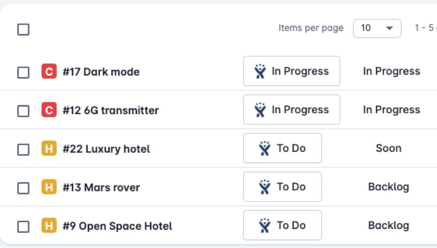
Task: Click the yellow H priority icon for Mars rover
Action: tap(49, 187)
